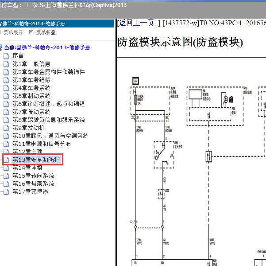
Task: Click the B+ symbol in the wiring diagram
Action: click(136, 81)
